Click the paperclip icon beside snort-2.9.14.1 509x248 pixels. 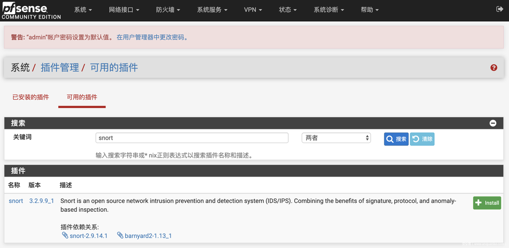(x=65, y=236)
